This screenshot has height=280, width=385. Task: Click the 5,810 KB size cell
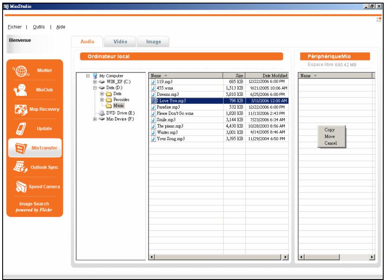(x=235, y=95)
